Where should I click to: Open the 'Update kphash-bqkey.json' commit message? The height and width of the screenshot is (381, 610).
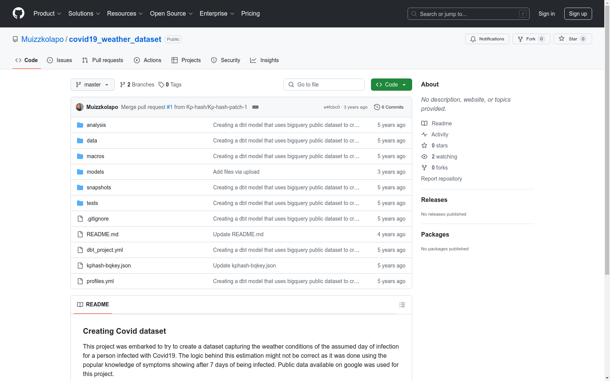point(244,266)
